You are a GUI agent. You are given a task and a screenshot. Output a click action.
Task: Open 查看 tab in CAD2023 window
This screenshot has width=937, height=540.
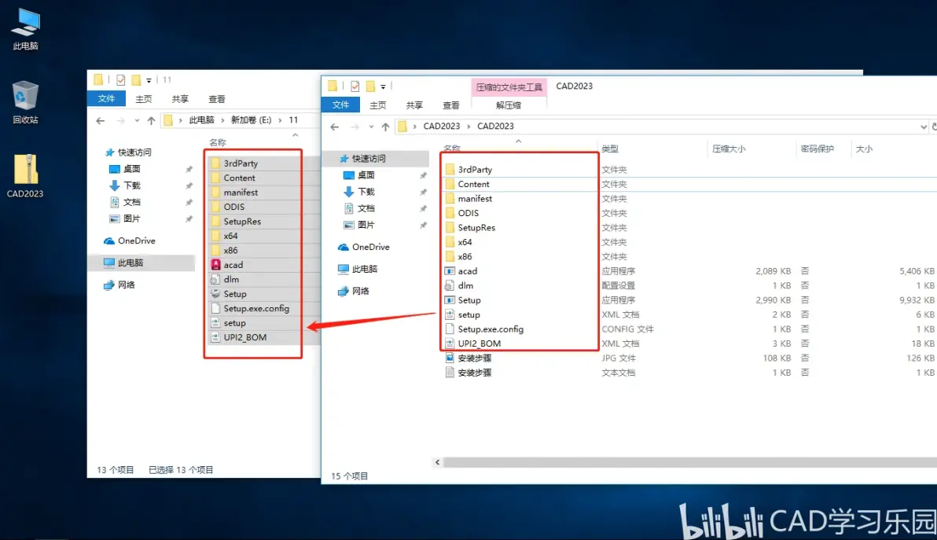tap(451, 105)
